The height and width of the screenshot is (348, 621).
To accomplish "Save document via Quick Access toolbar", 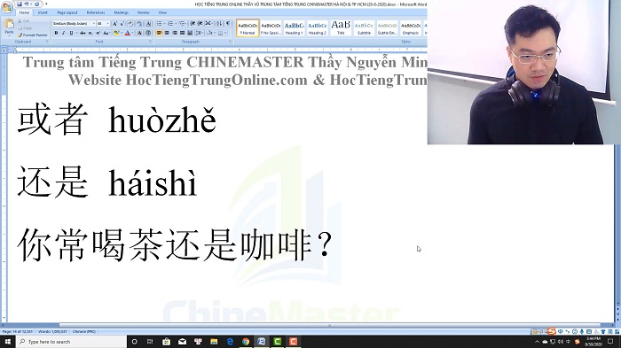I will click(x=20, y=4).
